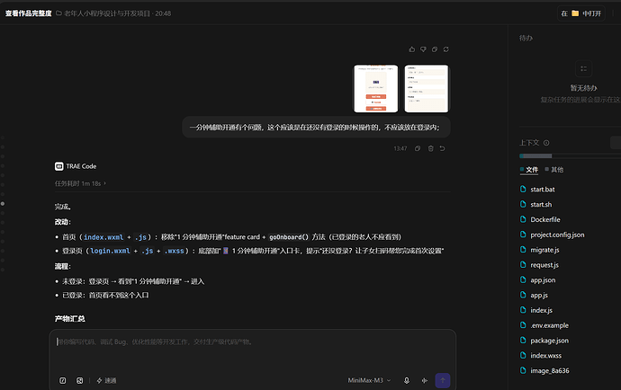Delete the user message with trash icon
Viewport: 621px width, 390px height.
(430, 148)
